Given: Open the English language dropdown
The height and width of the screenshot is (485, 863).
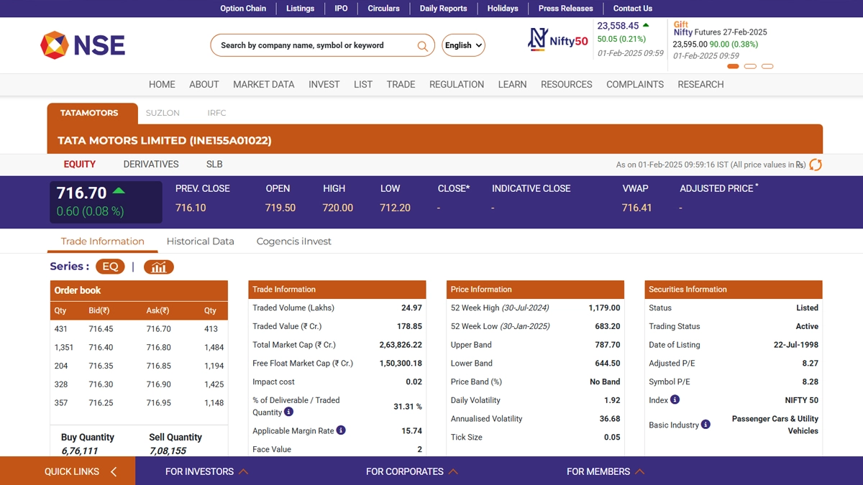Looking at the screenshot, I should [x=463, y=45].
